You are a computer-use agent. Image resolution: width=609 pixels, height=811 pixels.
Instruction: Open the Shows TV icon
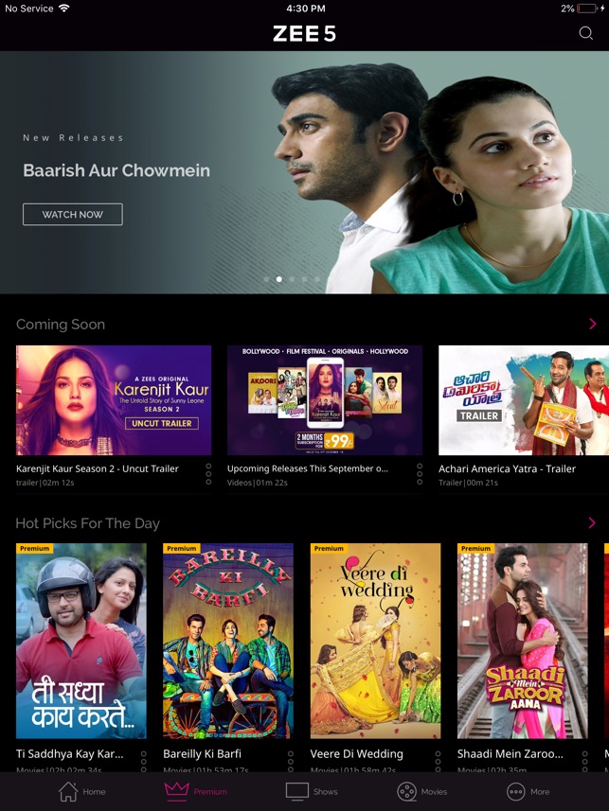coord(297,791)
